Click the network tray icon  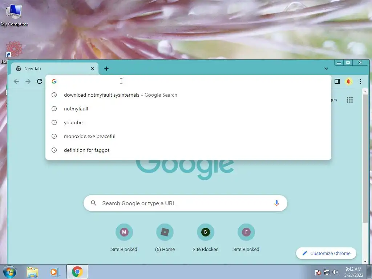coord(327,272)
